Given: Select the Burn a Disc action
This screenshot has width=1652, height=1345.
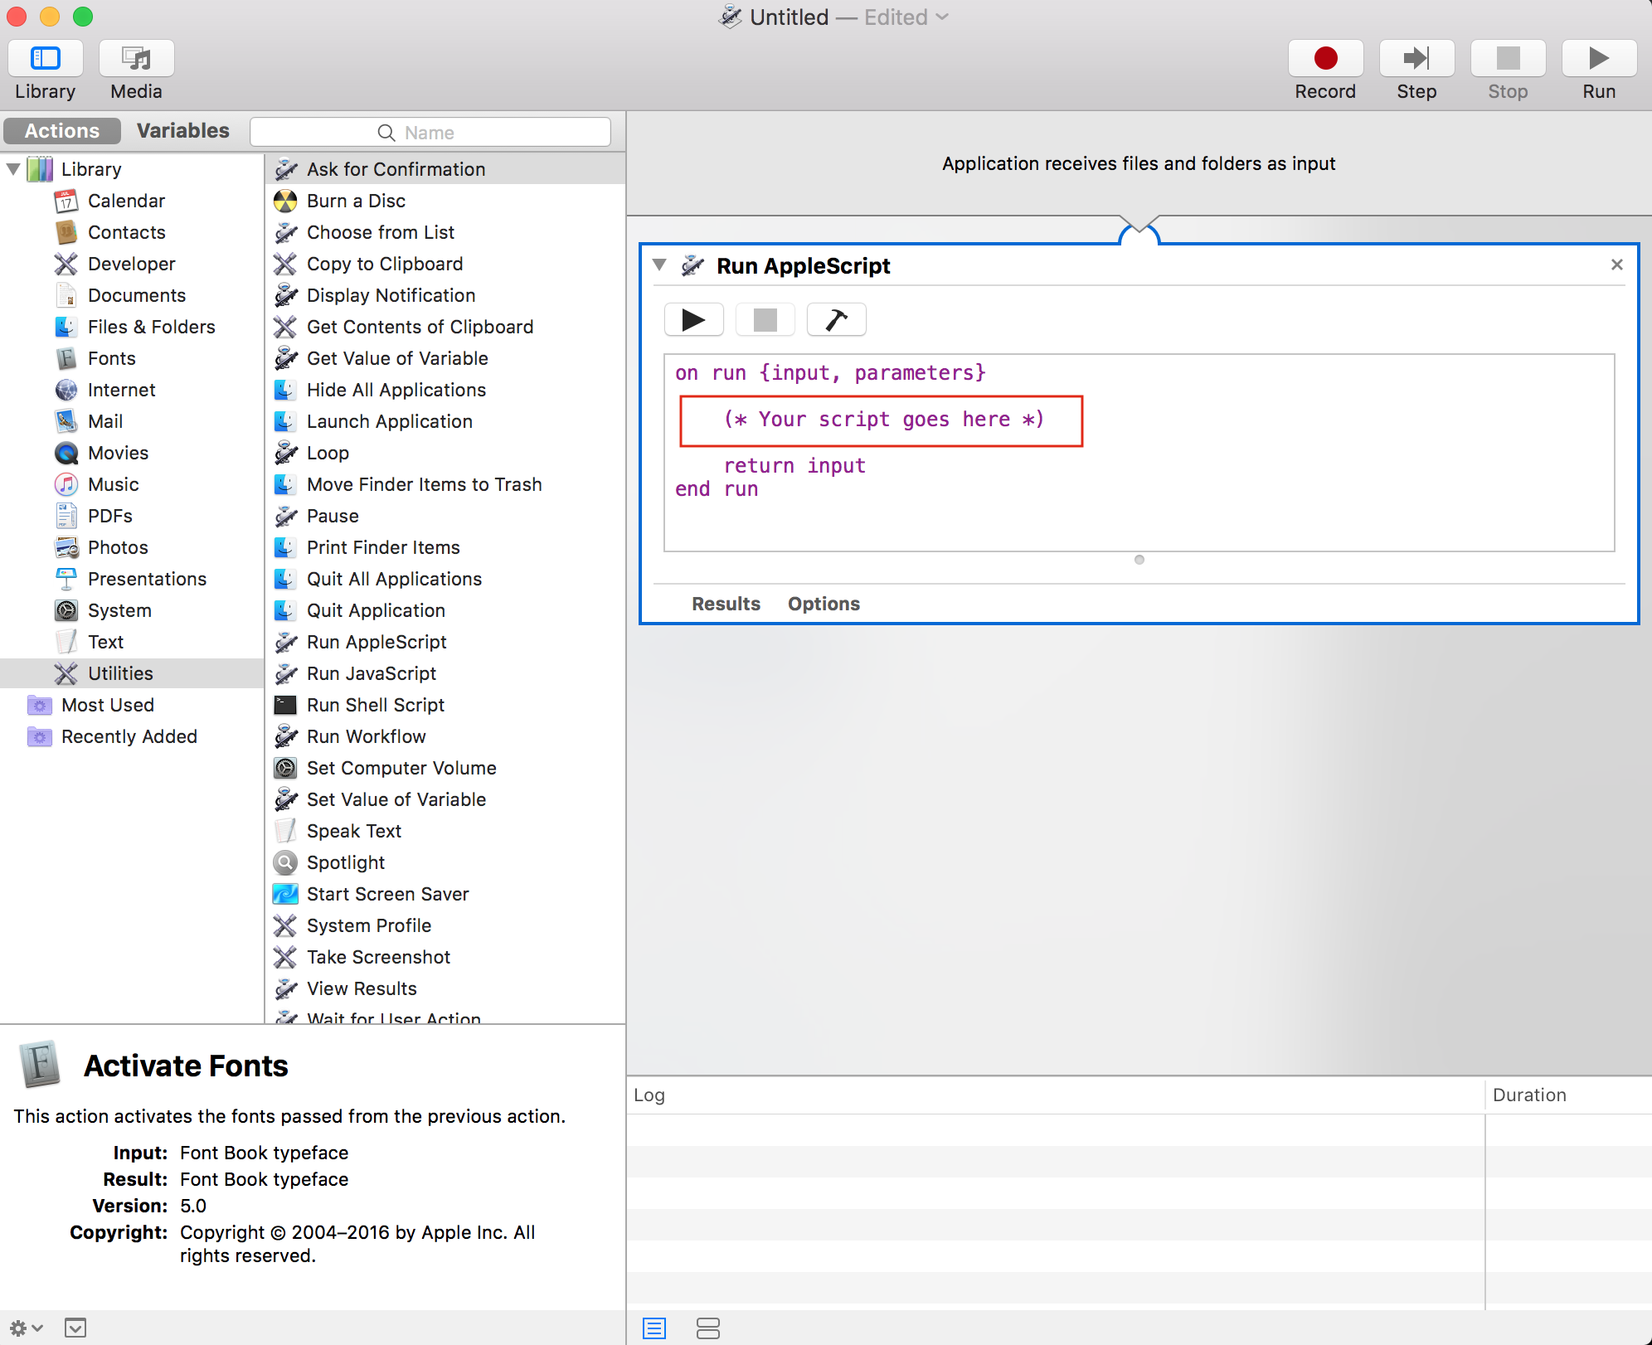Looking at the screenshot, I should pos(445,201).
